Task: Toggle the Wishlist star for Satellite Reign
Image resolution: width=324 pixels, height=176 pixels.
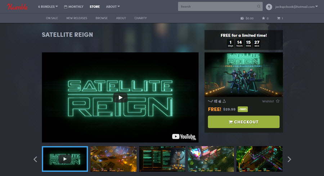Action: pos(278,101)
